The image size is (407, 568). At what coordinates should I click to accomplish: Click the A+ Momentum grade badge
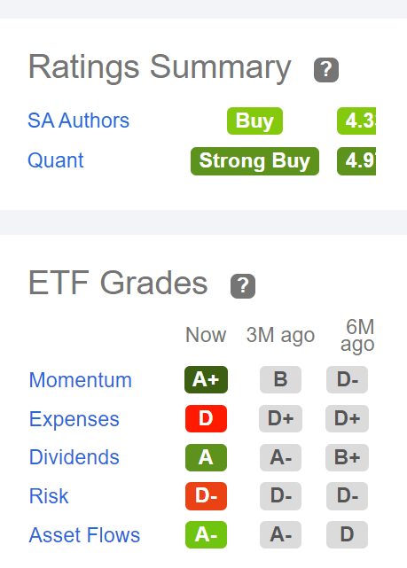click(207, 379)
